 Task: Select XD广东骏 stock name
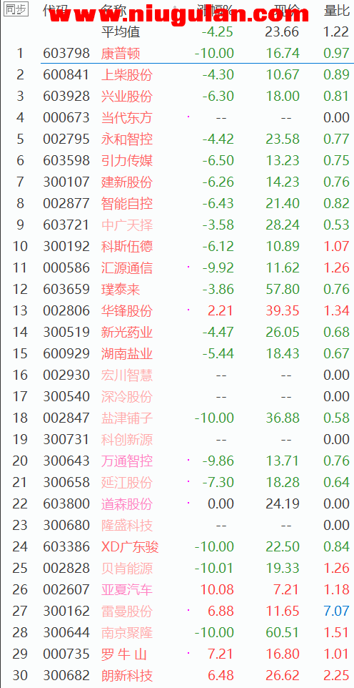click(130, 548)
